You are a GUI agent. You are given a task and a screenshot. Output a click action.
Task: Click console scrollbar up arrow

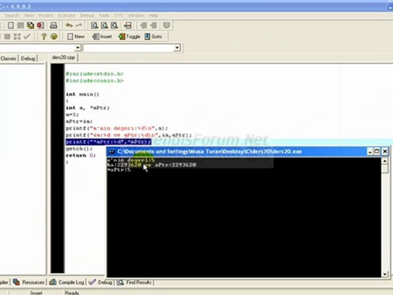coord(385,161)
